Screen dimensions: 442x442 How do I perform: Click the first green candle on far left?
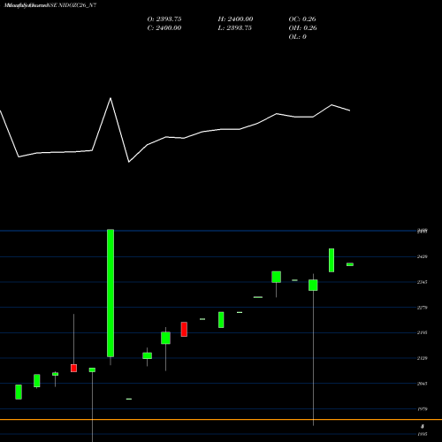pos(19,392)
